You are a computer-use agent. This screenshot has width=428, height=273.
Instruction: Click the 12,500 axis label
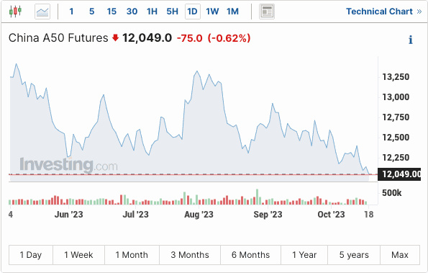(x=396, y=137)
